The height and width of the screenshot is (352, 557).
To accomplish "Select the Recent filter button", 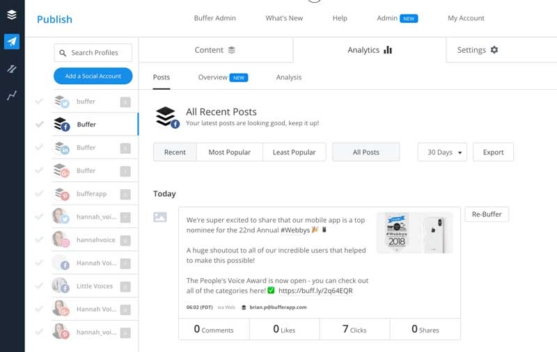I will click(175, 152).
